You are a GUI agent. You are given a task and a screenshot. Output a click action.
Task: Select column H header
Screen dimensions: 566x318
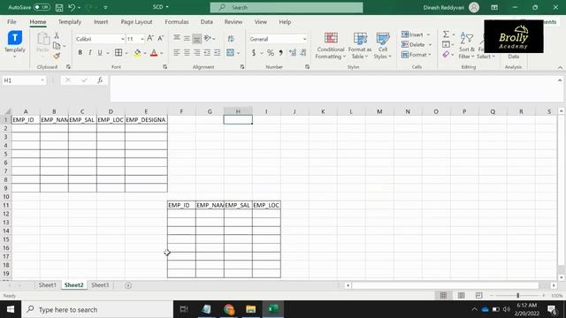tap(238, 111)
